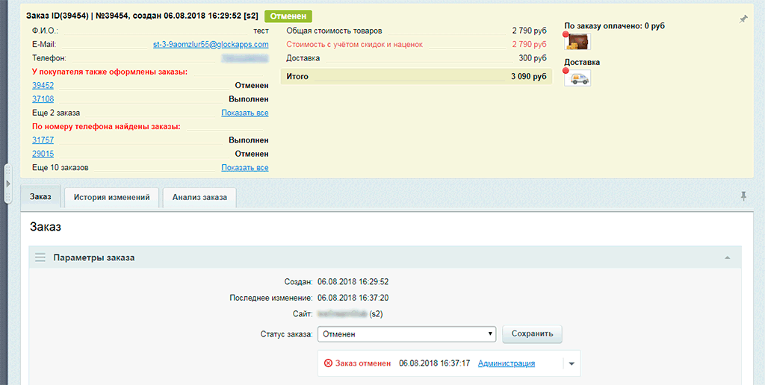This screenshot has width=765, height=385.
Task: Click the hamburger icon beside Параметры заказа
Action: click(40, 257)
